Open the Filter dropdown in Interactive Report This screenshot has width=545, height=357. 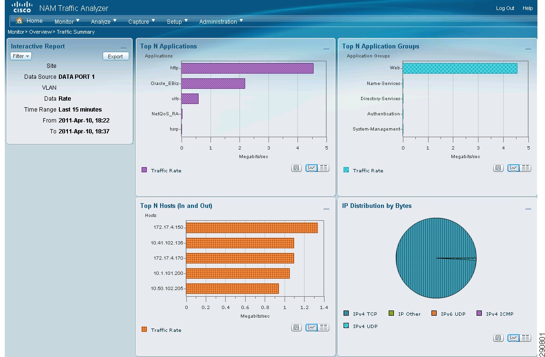pyautogui.click(x=21, y=56)
